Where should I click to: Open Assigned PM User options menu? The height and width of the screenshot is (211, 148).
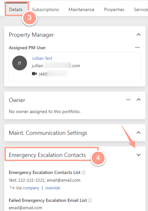click(x=137, y=47)
